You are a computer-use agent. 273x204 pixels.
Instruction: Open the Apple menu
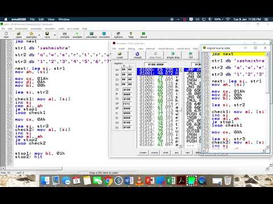[6, 19]
